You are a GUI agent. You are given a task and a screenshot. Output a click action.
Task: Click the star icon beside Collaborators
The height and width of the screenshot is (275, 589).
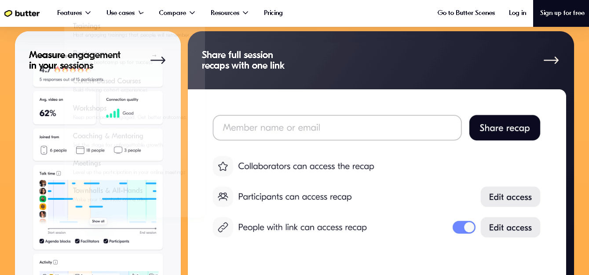(223, 166)
